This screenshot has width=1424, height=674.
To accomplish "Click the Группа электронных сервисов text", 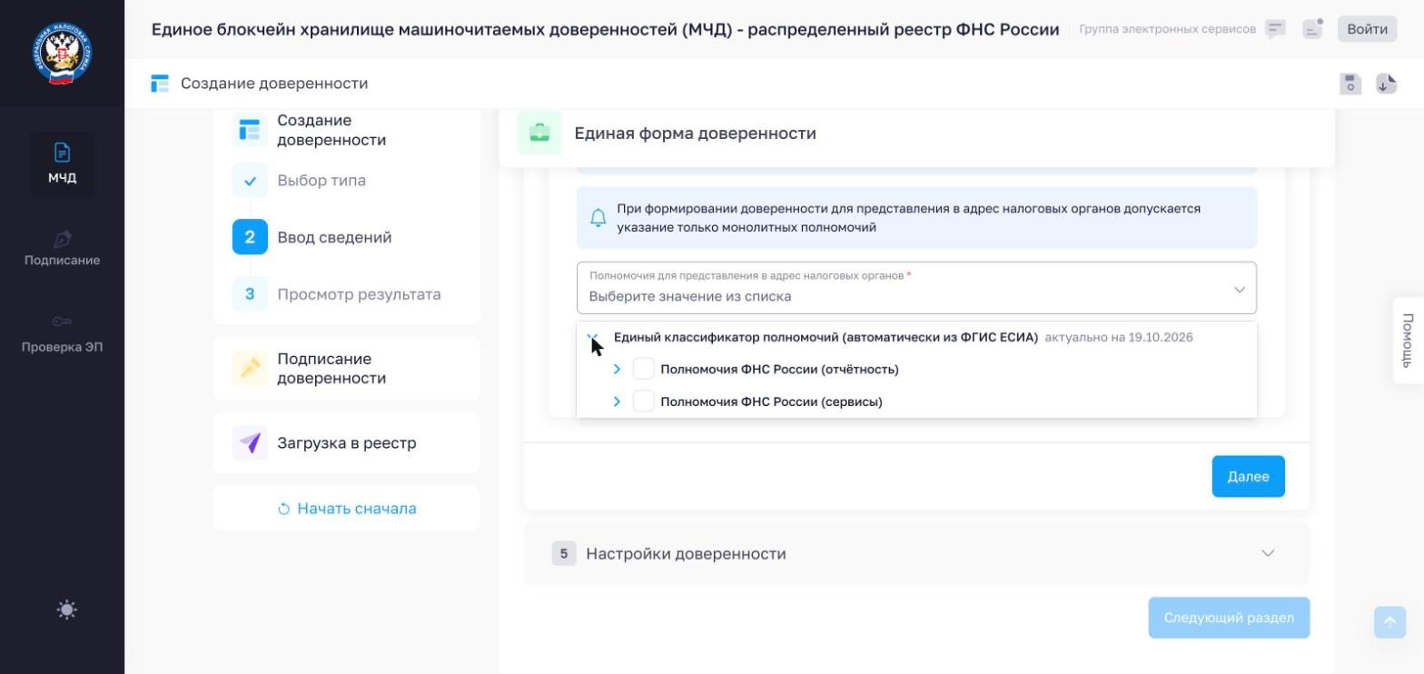I will [x=1167, y=29].
